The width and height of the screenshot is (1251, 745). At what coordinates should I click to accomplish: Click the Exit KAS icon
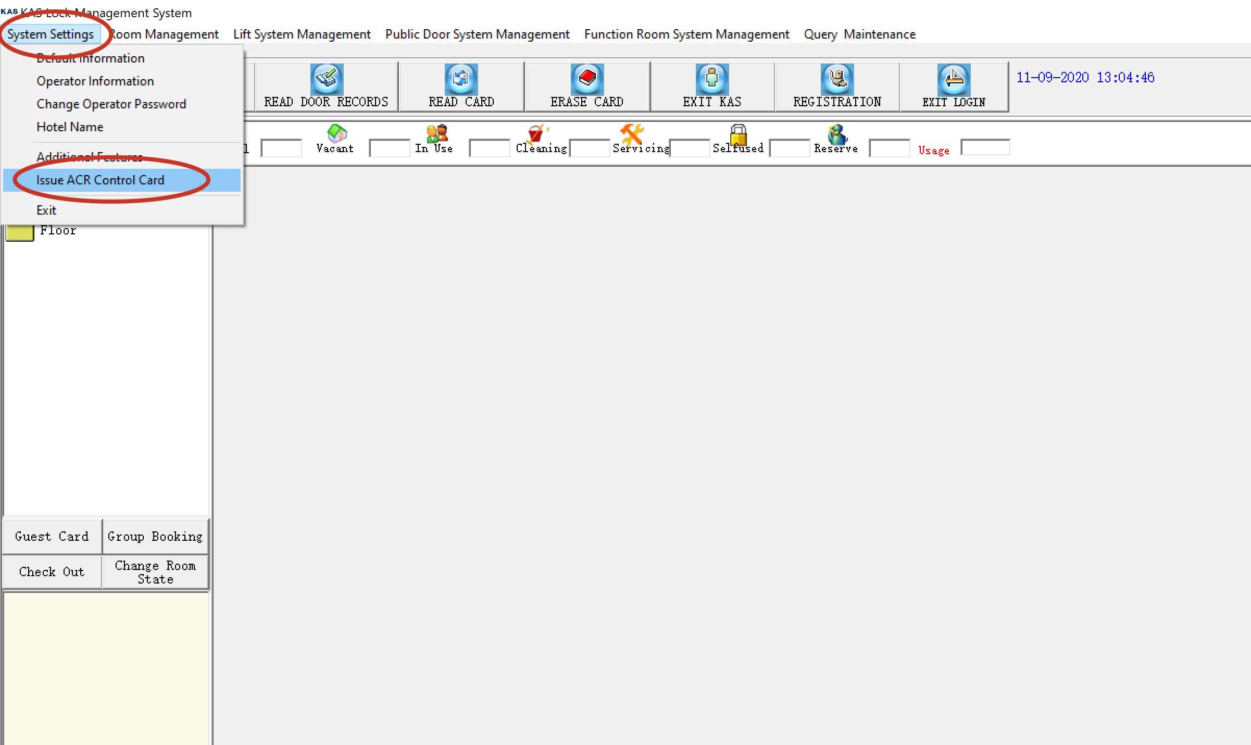(711, 79)
